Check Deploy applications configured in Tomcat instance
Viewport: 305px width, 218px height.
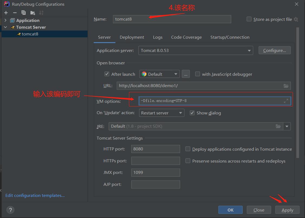pos(188,149)
